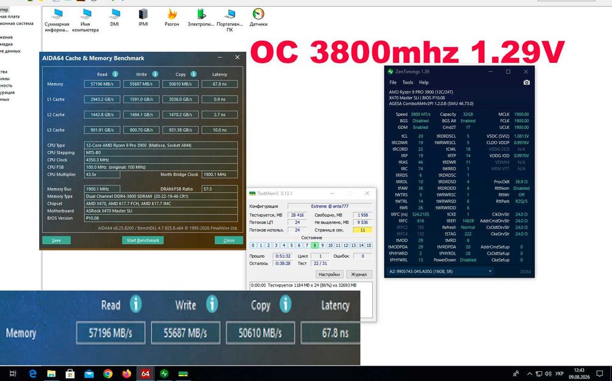Screen dimensions: 612x381
Task: Open the notification center icon
Action: (600, 374)
